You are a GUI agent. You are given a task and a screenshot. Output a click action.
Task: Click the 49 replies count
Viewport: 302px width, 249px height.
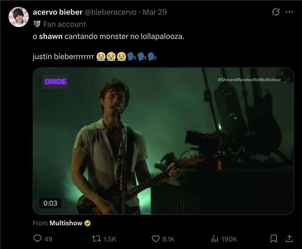tap(48, 239)
